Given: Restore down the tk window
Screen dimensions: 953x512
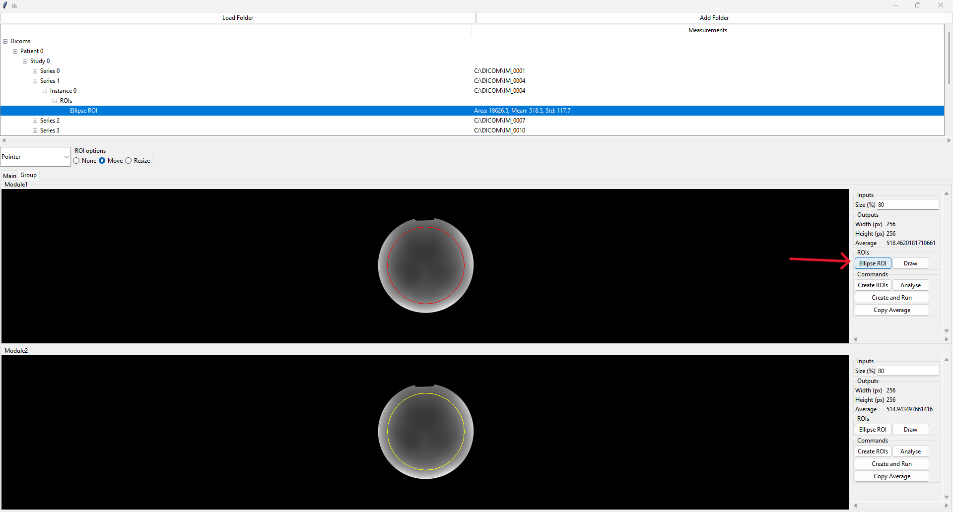Looking at the screenshot, I should point(918,5).
